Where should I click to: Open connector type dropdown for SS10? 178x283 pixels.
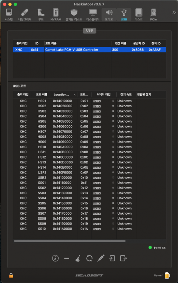tap(113, 229)
